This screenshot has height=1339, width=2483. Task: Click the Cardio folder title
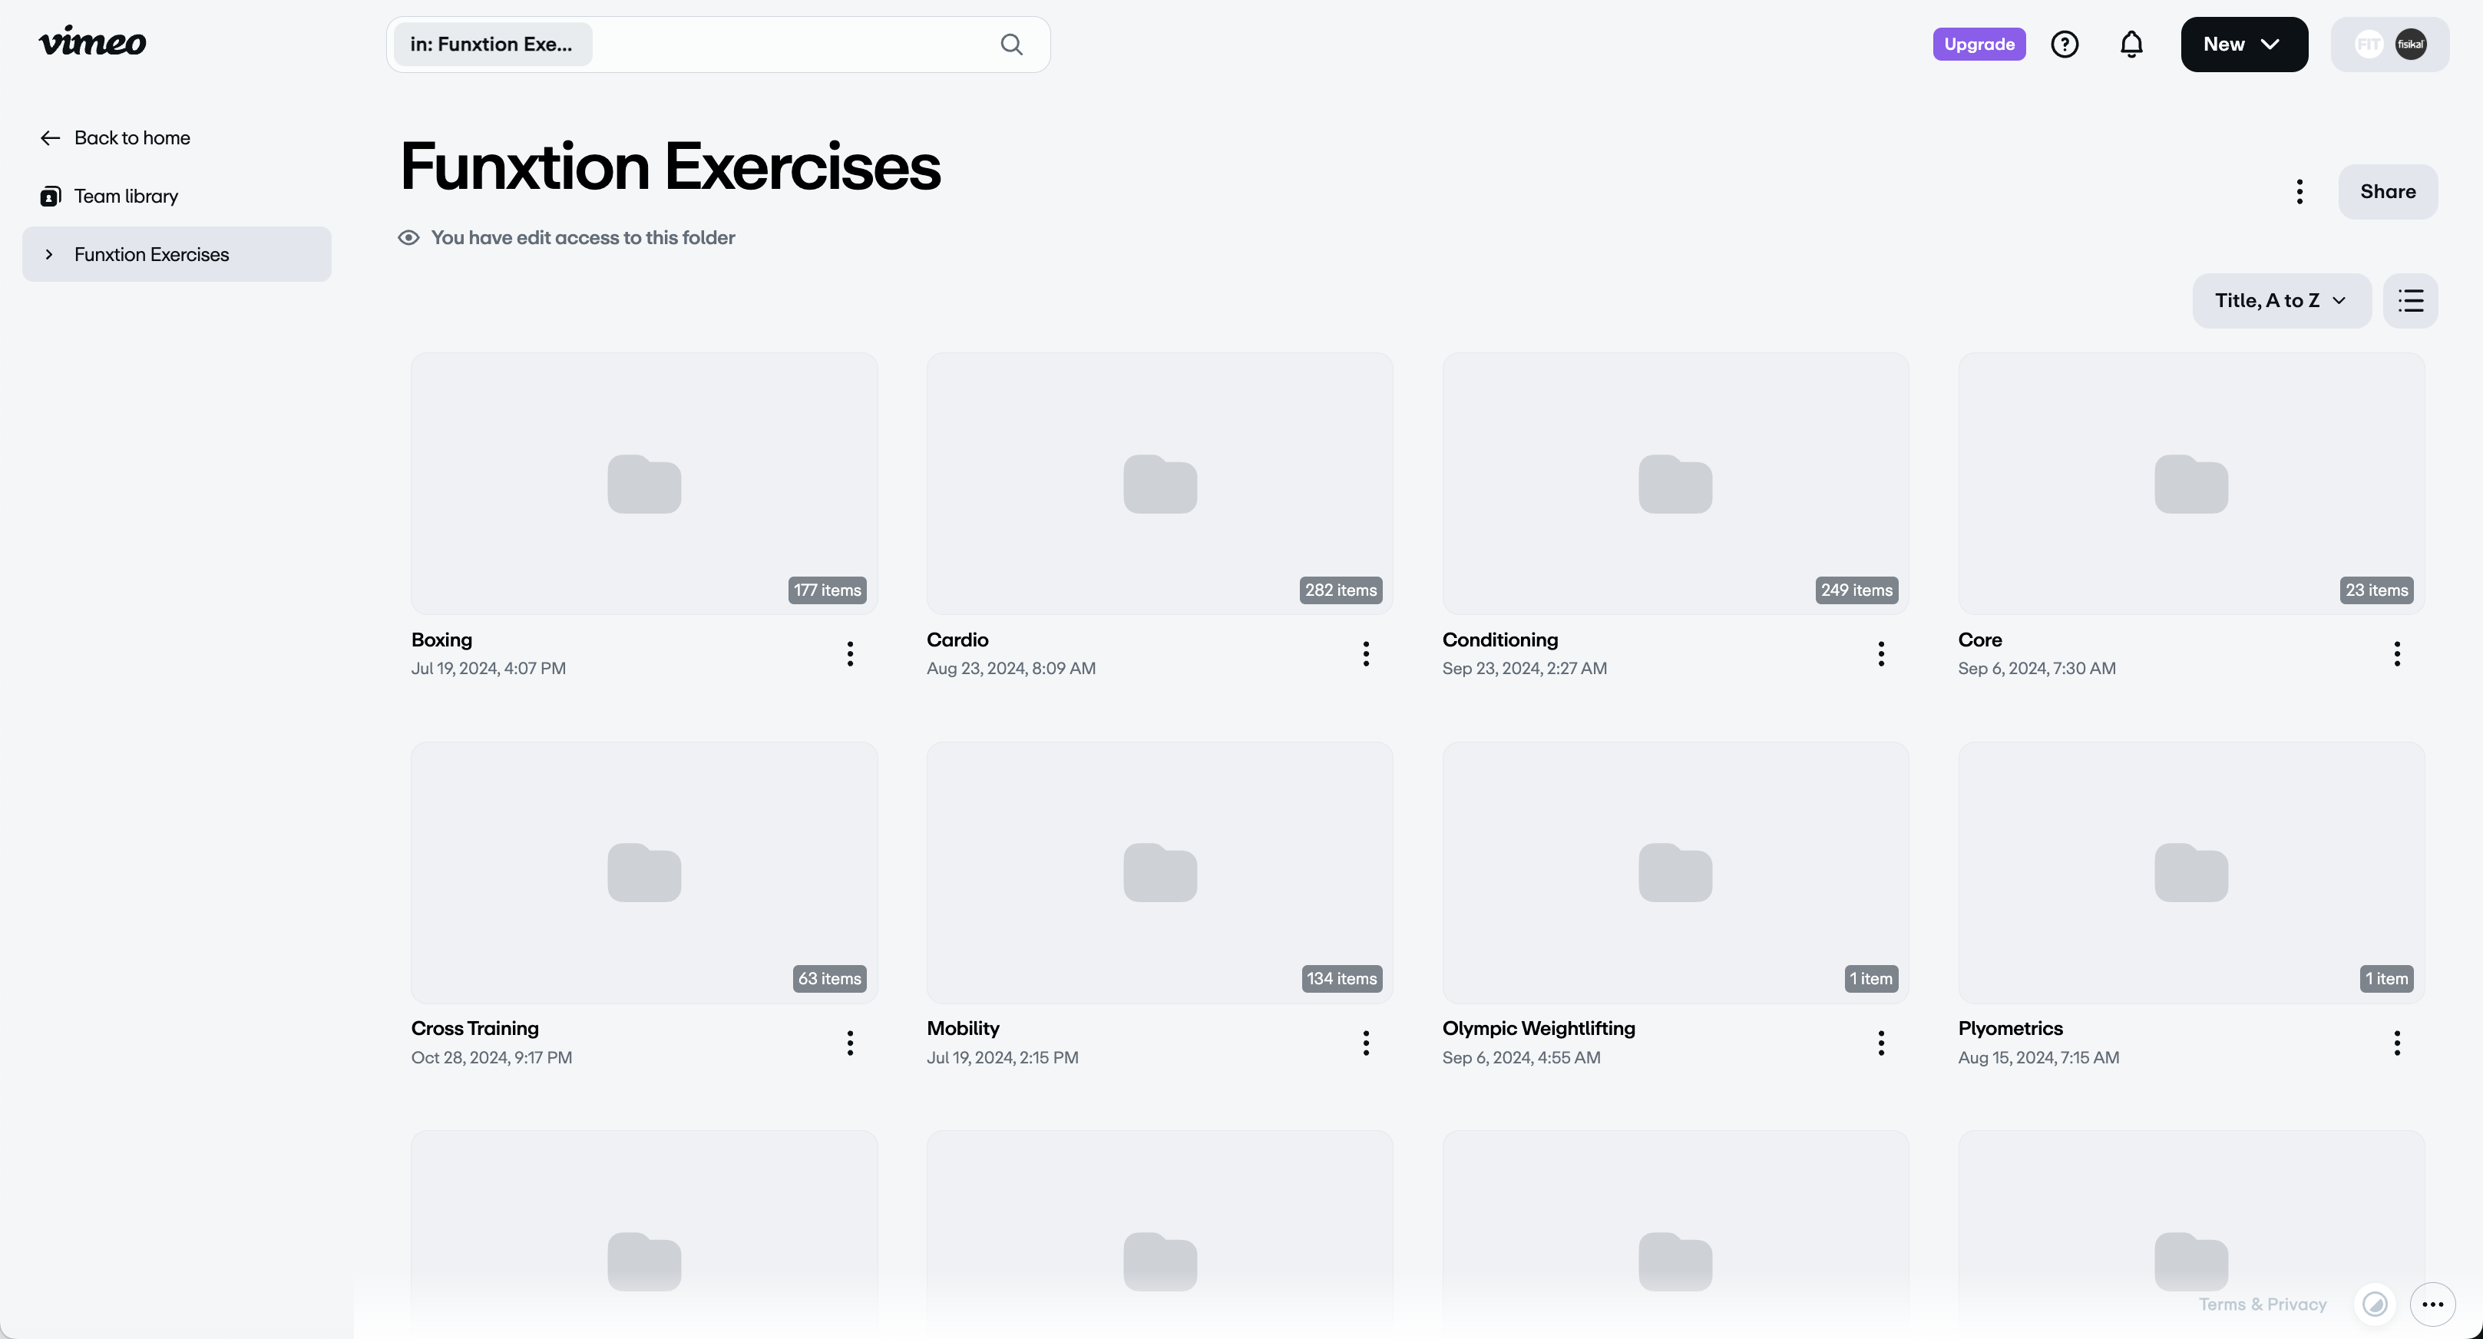[957, 640]
